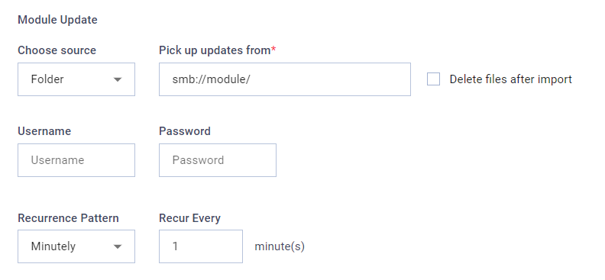This screenshot has width=605, height=280.
Task: Click the 'Delete files after import' label text
Action: (510, 79)
